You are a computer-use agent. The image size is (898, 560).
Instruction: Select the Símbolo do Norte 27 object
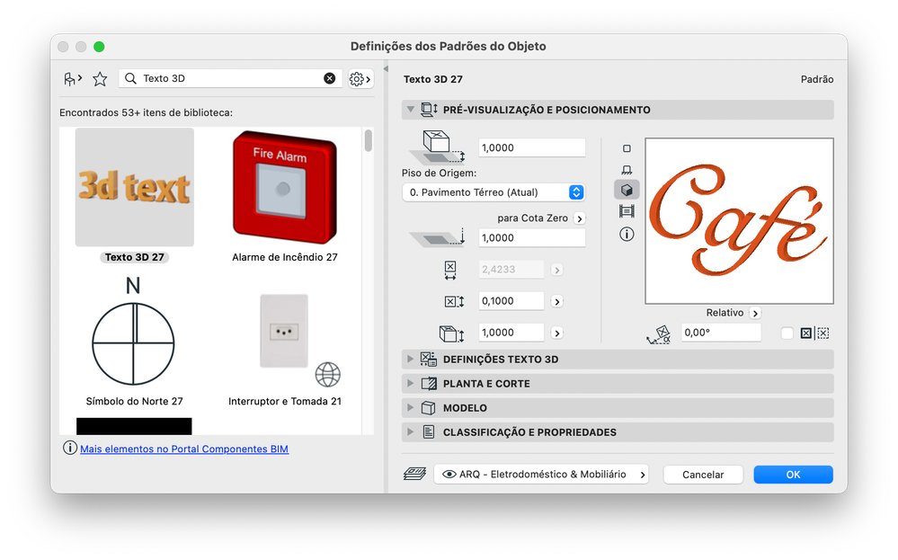point(134,342)
